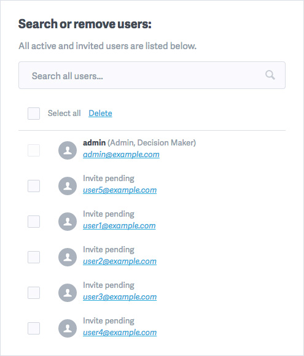This screenshot has height=356, width=304.
Task: Click avatar icon for user3@example.com
Action: [x=68, y=293]
